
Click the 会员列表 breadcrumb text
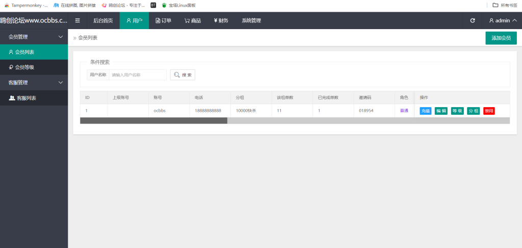tap(88, 38)
